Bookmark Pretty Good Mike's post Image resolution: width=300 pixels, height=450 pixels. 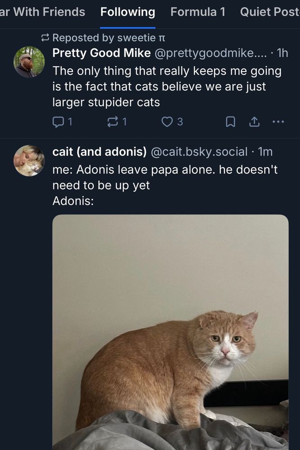[x=230, y=121]
